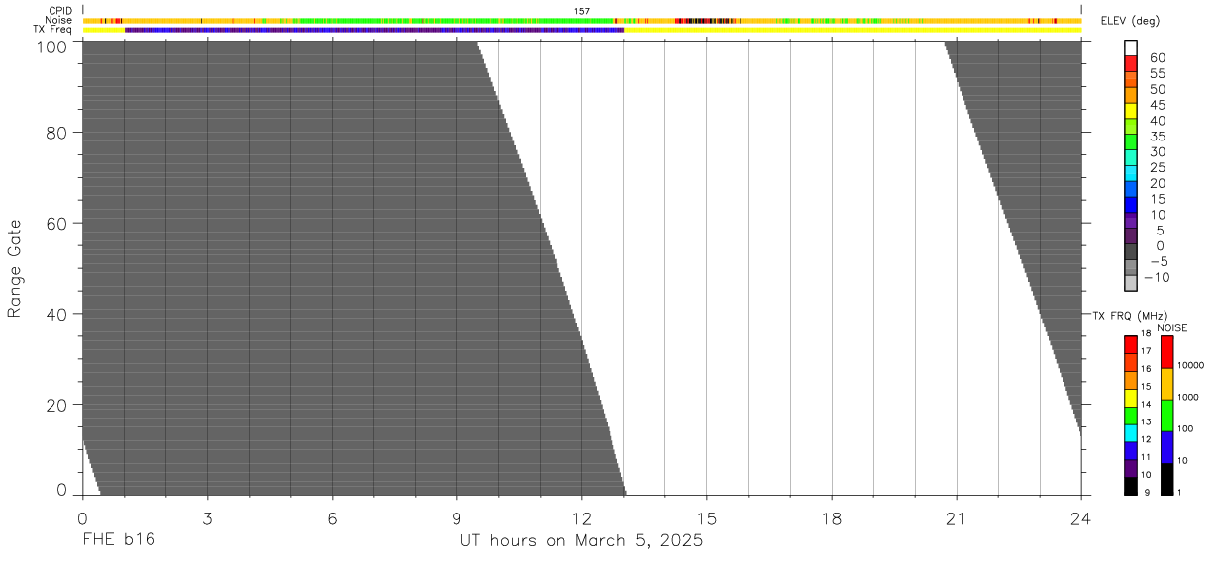Image resolution: width=1216 pixels, height=561 pixels.
Task: Click UT hours axis tick 15
Action: [x=706, y=517]
